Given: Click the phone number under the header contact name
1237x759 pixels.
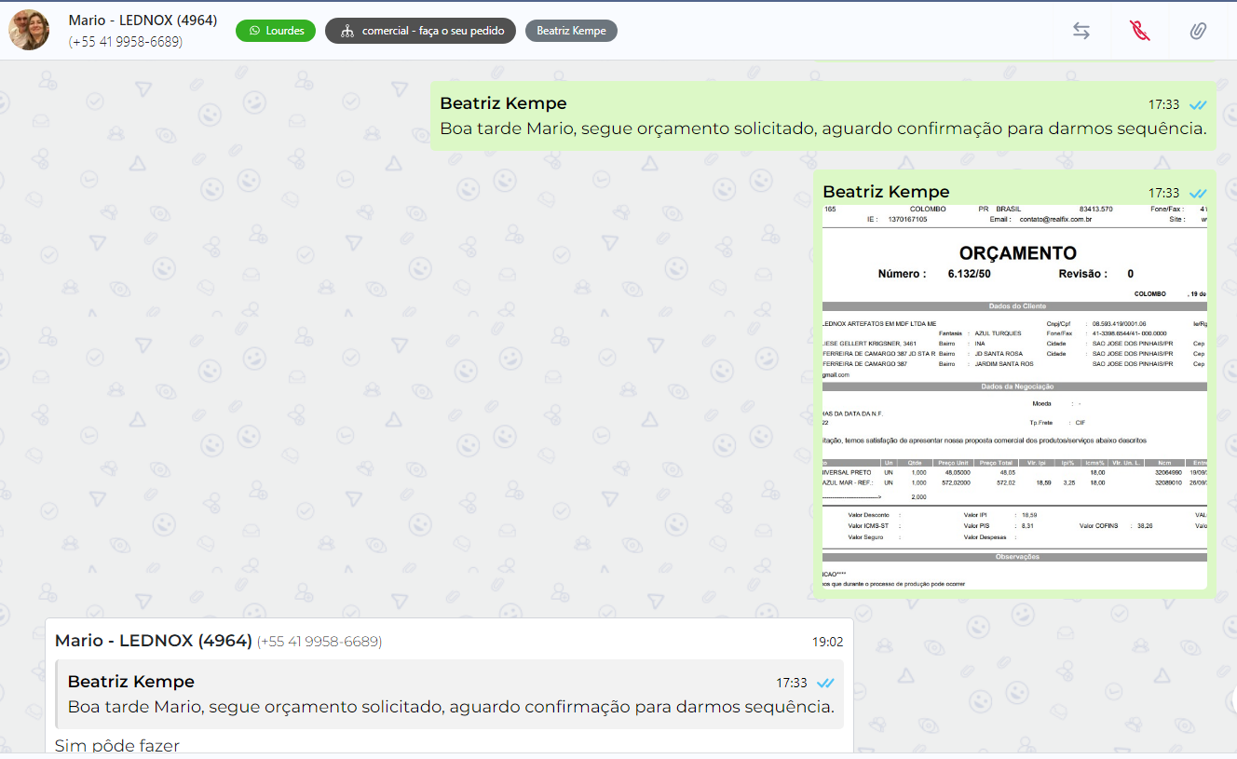Looking at the screenshot, I should click(126, 42).
